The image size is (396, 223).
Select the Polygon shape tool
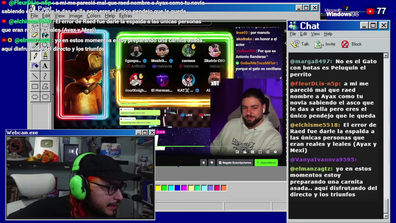[x=45, y=86]
